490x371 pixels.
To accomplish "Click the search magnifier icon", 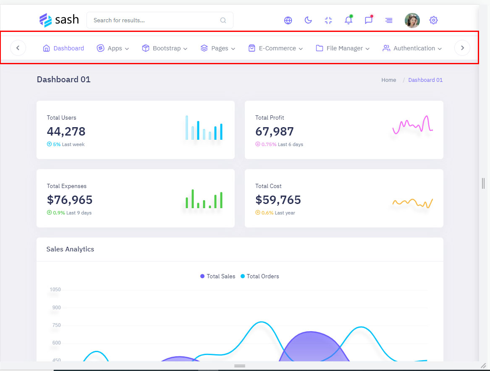I will click(x=223, y=20).
